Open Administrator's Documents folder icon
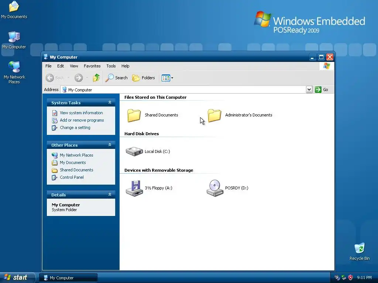The image size is (378, 283). 214,115
